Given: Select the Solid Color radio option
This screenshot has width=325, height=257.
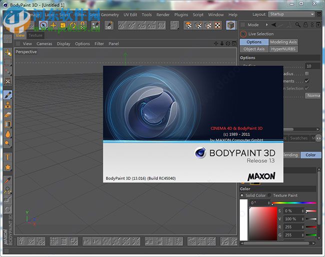Looking at the screenshot, I should pos(242,195).
